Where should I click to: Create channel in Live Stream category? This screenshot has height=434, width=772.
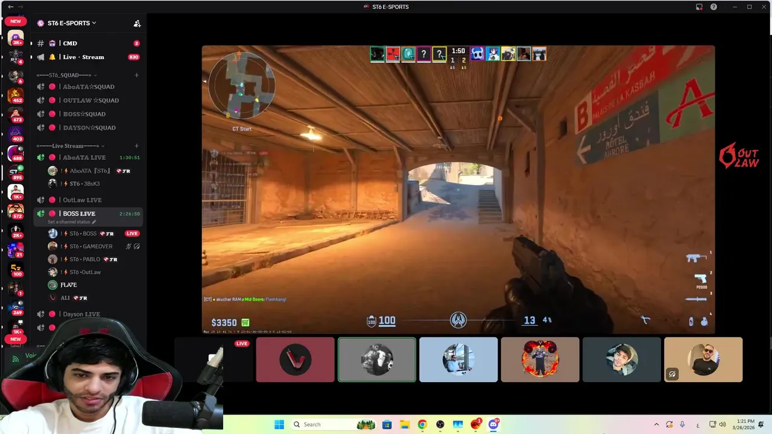[x=137, y=146]
